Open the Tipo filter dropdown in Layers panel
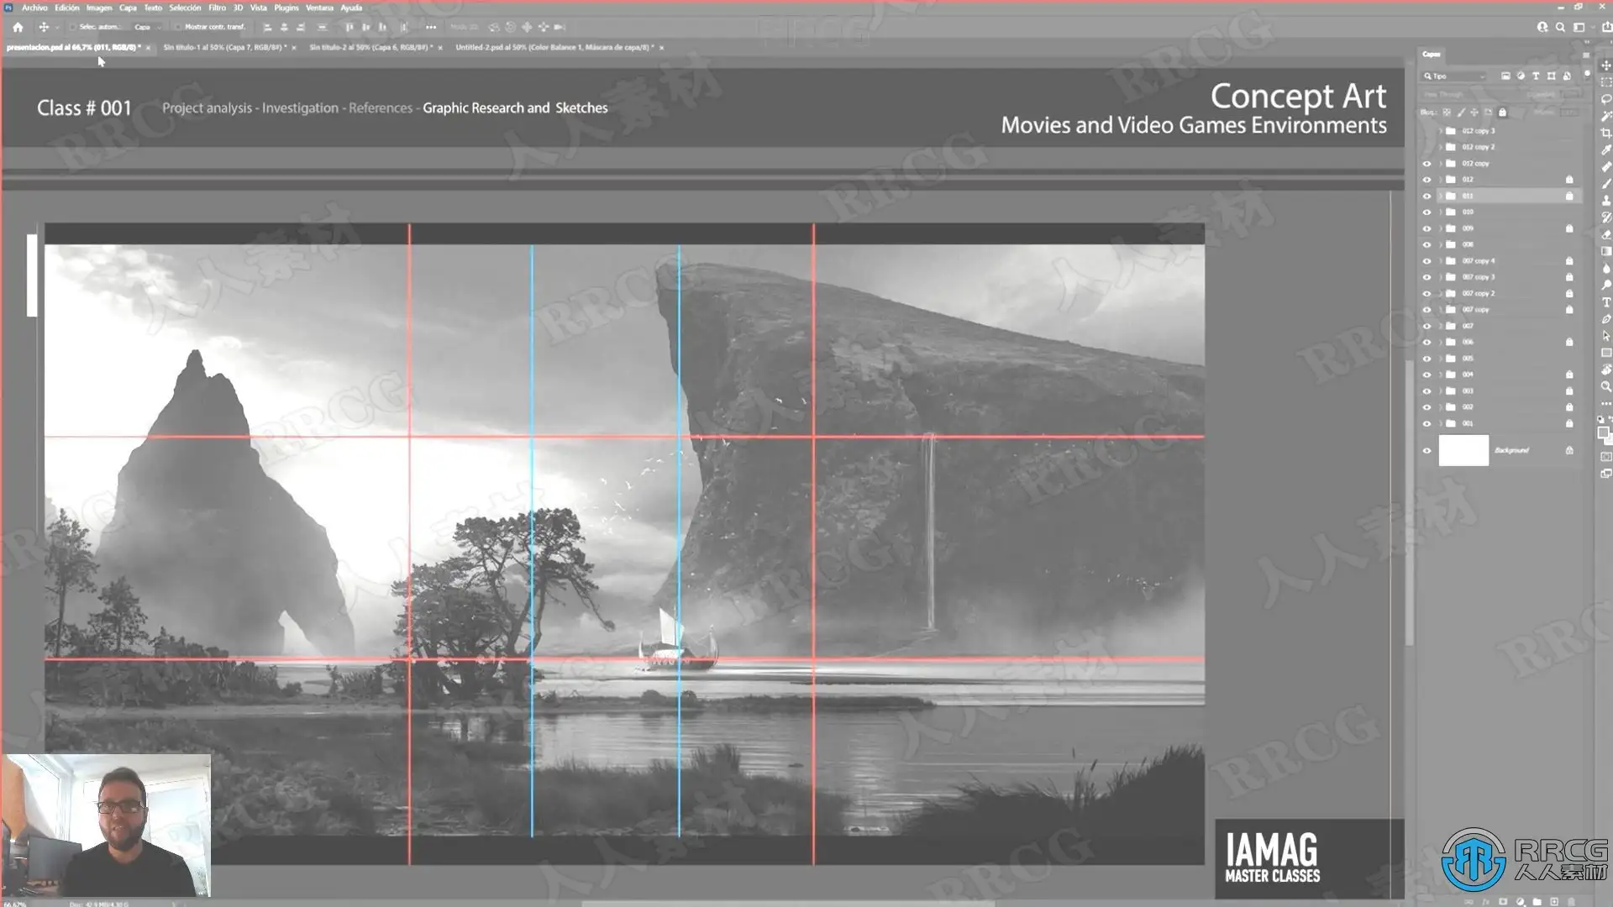 [x=1455, y=76]
